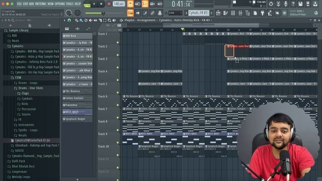The height and width of the screenshot is (181, 322).
Task: Open the TOOLS menu
Action: [69, 4]
